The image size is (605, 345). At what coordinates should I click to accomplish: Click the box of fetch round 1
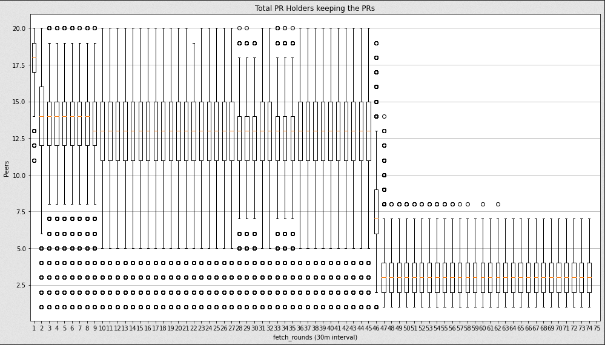34,58
